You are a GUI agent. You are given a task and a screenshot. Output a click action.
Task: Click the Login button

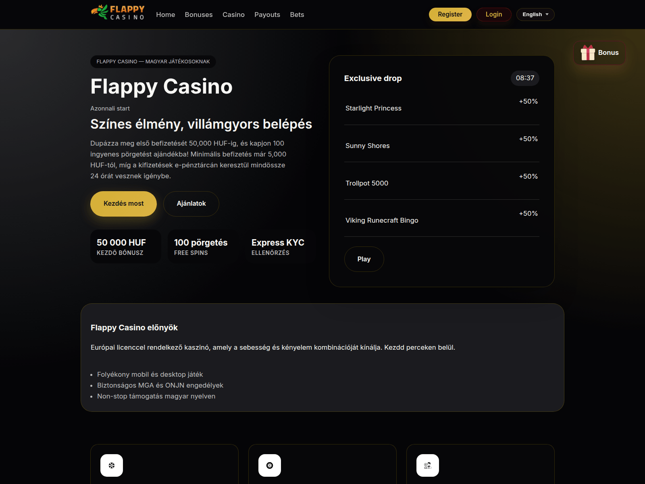493,15
